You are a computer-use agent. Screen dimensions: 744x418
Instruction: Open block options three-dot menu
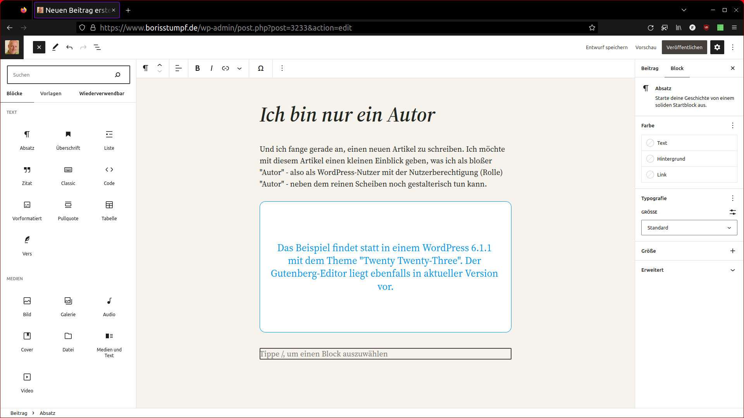(282, 68)
